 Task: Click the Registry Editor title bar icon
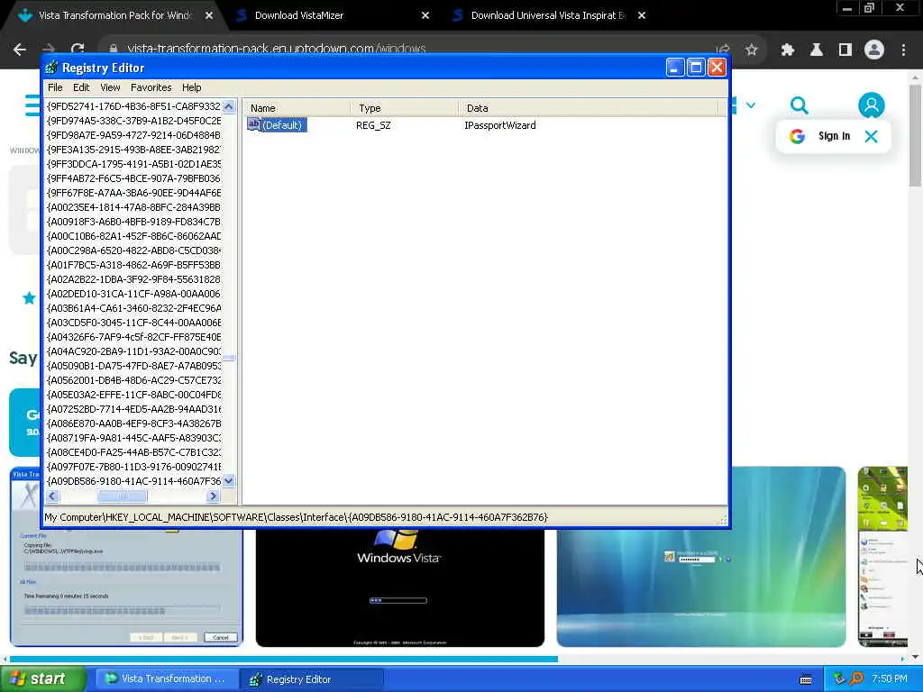point(51,68)
